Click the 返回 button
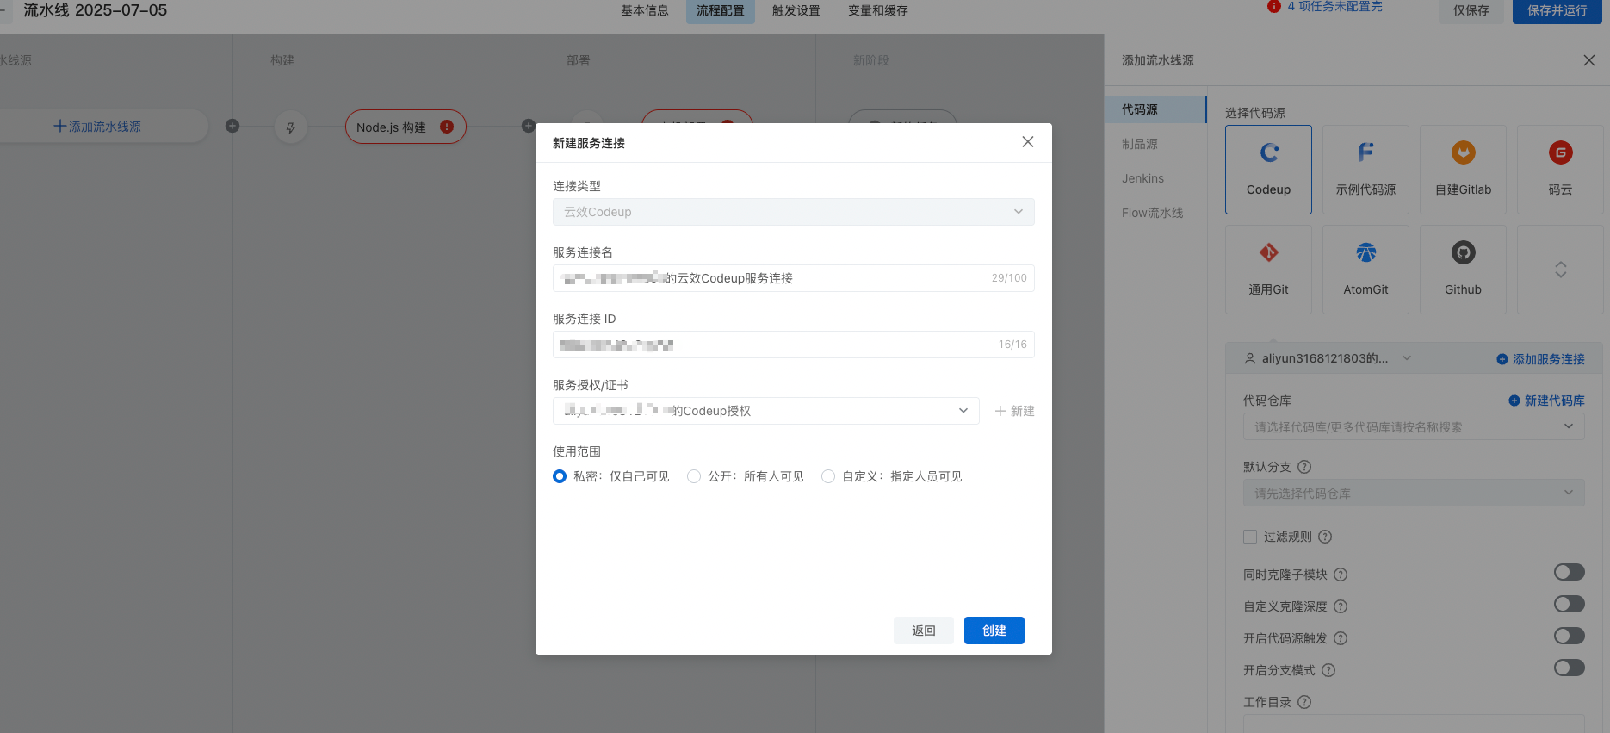Viewport: 1610px width, 733px height. (923, 631)
